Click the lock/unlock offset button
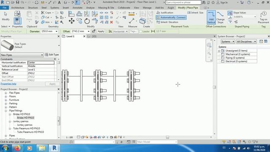 coord(94,31)
